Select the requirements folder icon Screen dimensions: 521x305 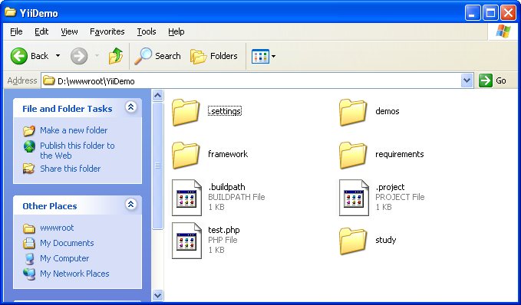click(353, 155)
